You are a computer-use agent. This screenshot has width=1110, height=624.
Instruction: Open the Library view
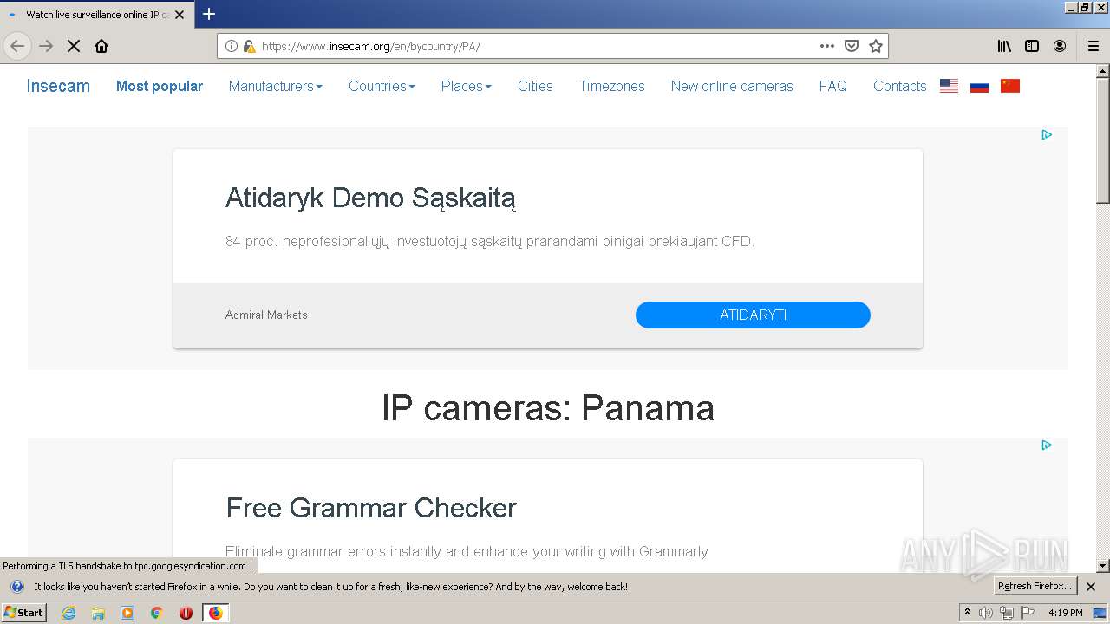coord(1004,46)
